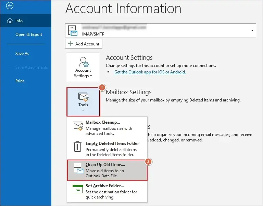The height and width of the screenshot is (206, 263).
Task: Click the green archive box icon
Action: click(x=78, y=189)
